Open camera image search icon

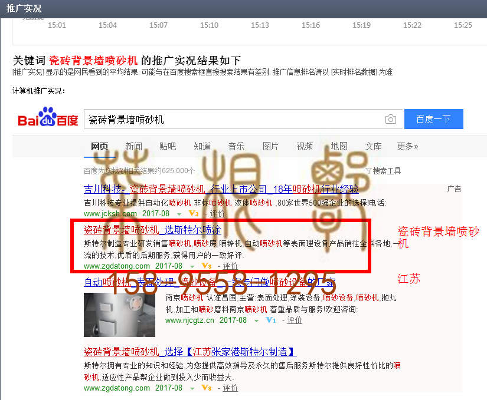(x=390, y=119)
